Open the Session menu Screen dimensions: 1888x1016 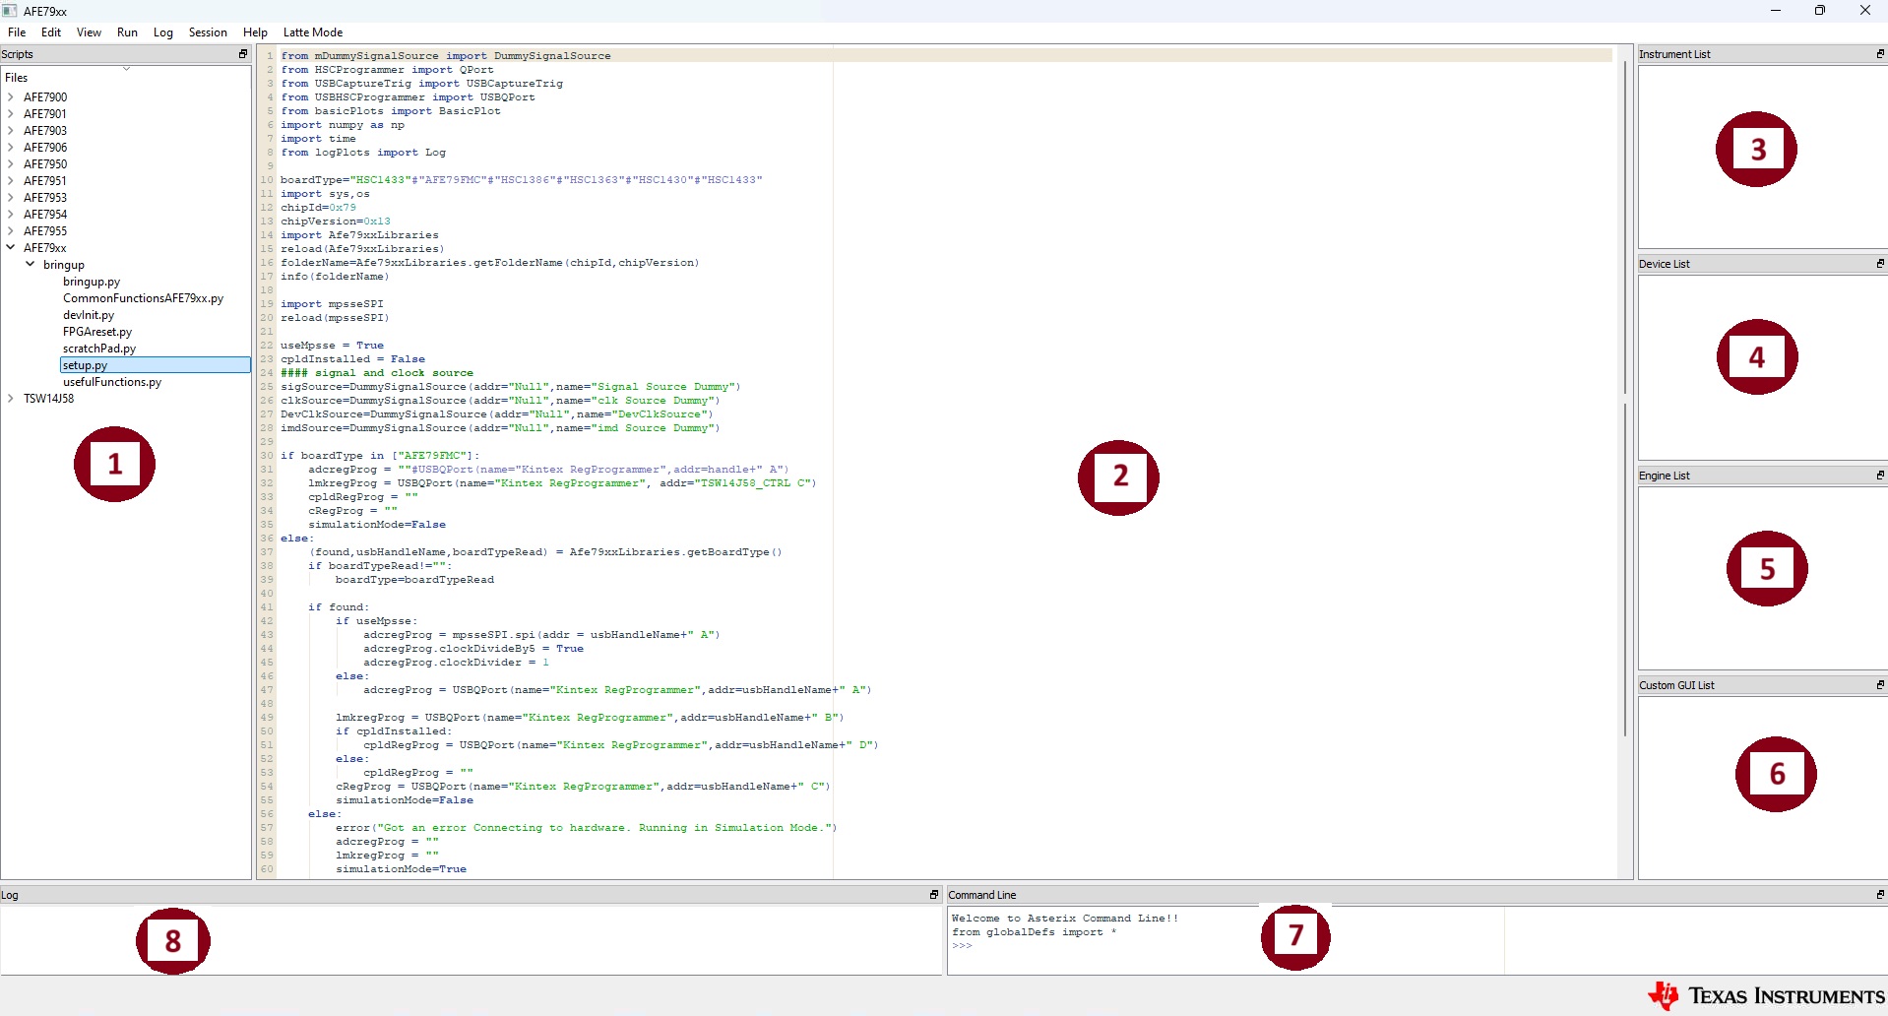[x=208, y=32]
